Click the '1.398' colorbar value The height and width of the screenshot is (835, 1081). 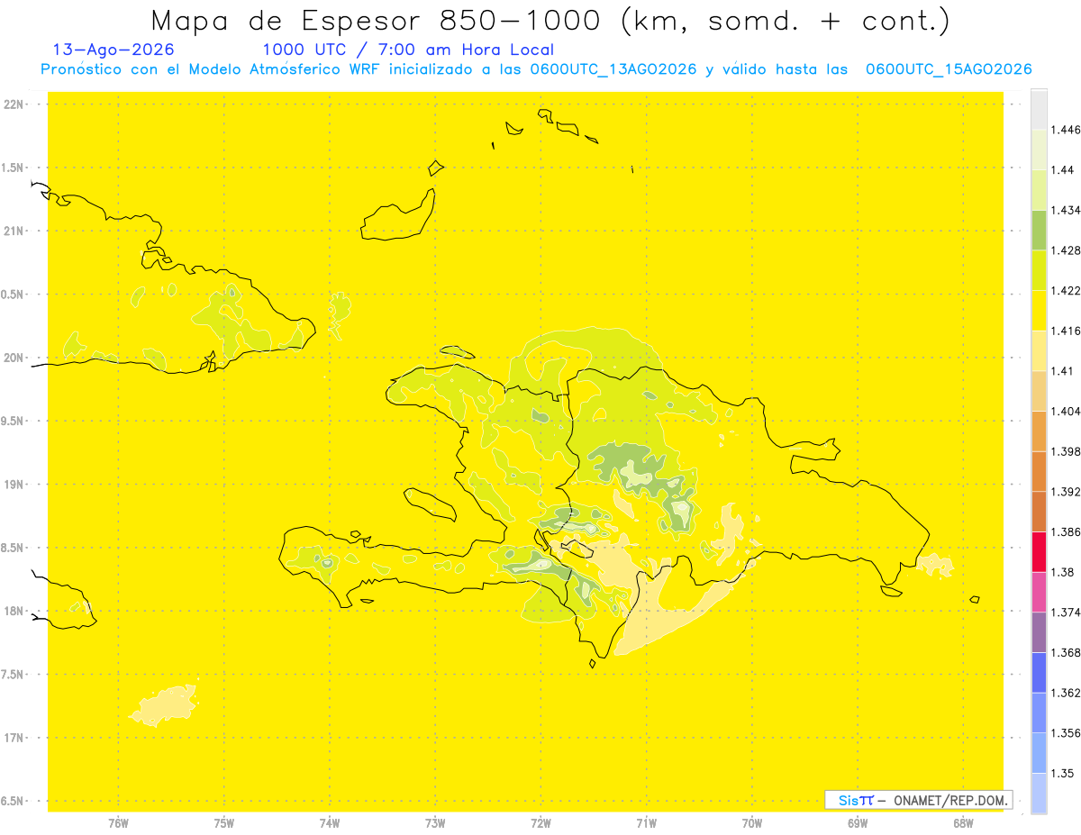click(x=1067, y=451)
